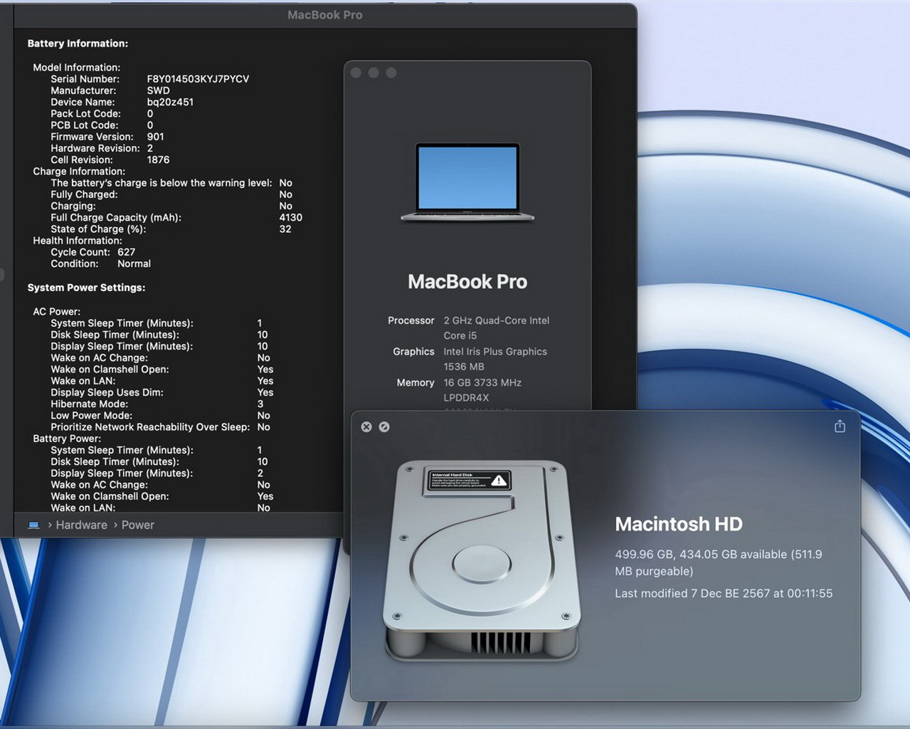Image resolution: width=910 pixels, height=729 pixels.
Task: Click the Macintosh HD hard disk icon
Action: click(x=482, y=559)
